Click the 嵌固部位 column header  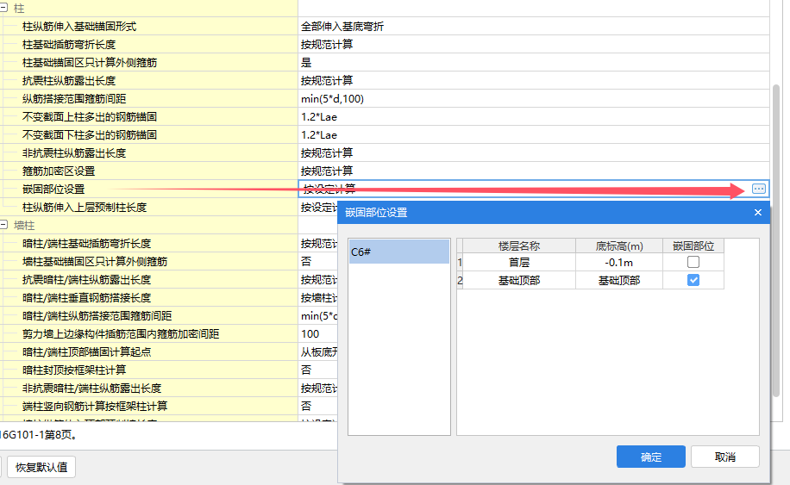693,246
